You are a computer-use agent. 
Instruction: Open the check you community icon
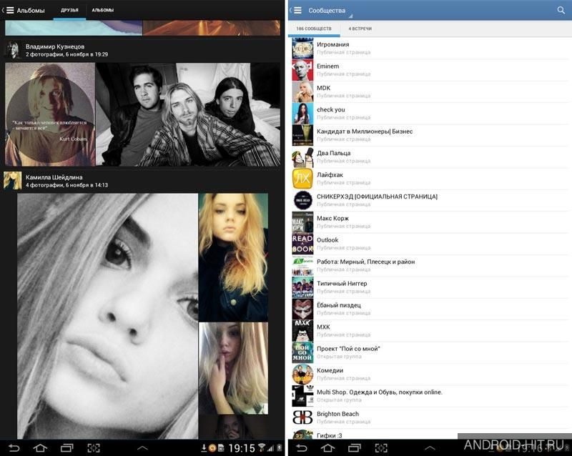coord(302,114)
